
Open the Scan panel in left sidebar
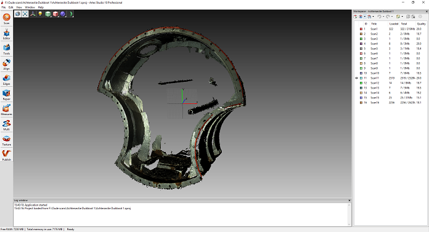(x=6, y=18)
